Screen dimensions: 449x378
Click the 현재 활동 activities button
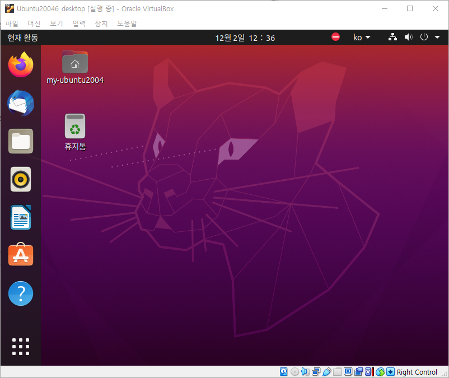point(22,38)
